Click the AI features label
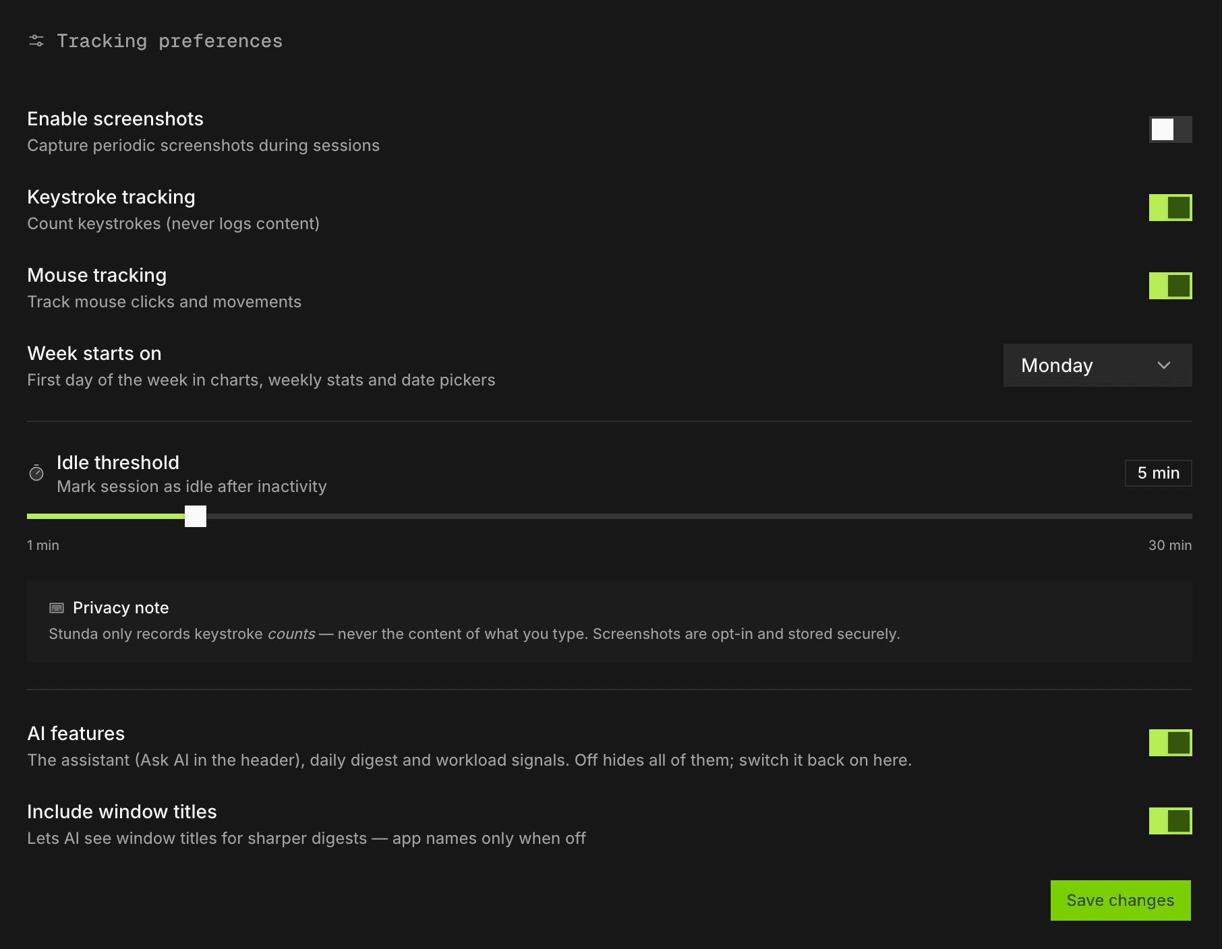Viewport: 1222px width, 949px height. [x=76, y=733]
